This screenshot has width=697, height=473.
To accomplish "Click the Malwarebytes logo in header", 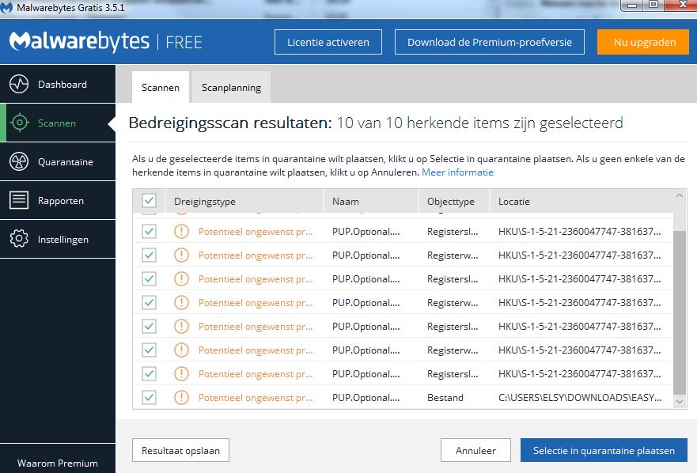I will click(x=78, y=42).
